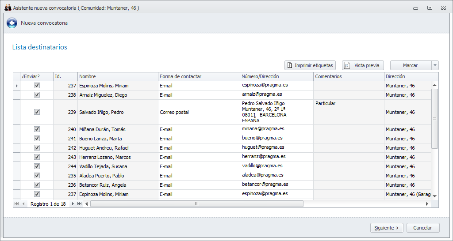Click the Siguiente button
The image size is (453, 241).
click(387, 228)
